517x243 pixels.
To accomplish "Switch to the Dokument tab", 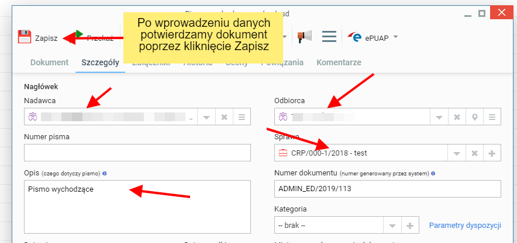I will (49, 62).
